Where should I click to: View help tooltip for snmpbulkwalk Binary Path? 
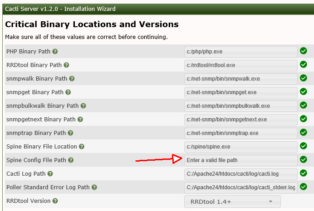[x=83, y=106]
